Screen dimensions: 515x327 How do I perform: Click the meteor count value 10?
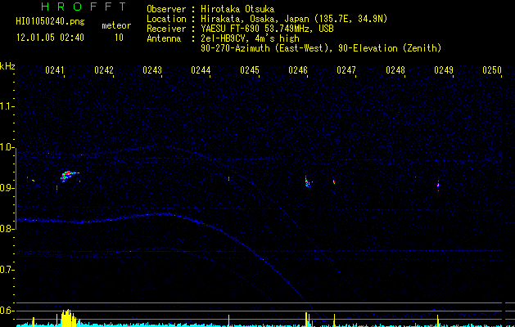pyautogui.click(x=119, y=38)
